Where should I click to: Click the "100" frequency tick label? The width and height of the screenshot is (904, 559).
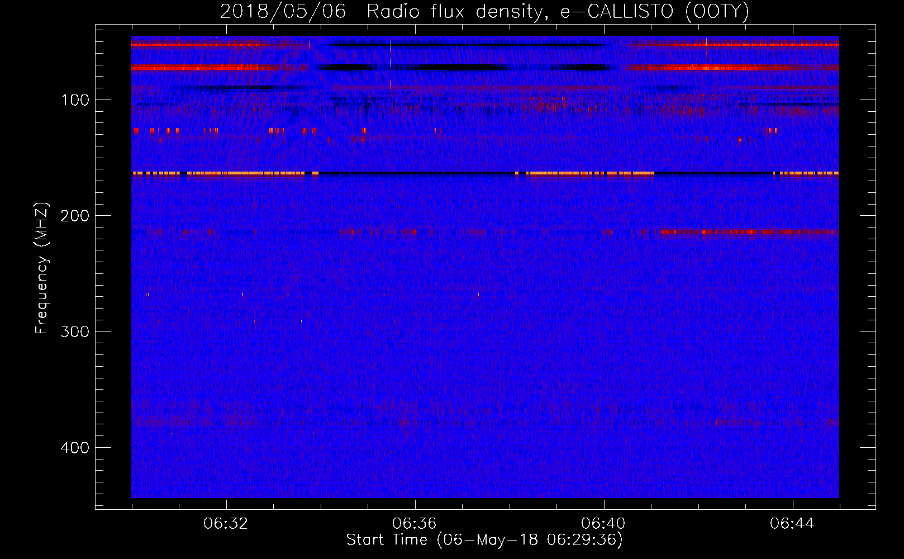[x=75, y=100]
